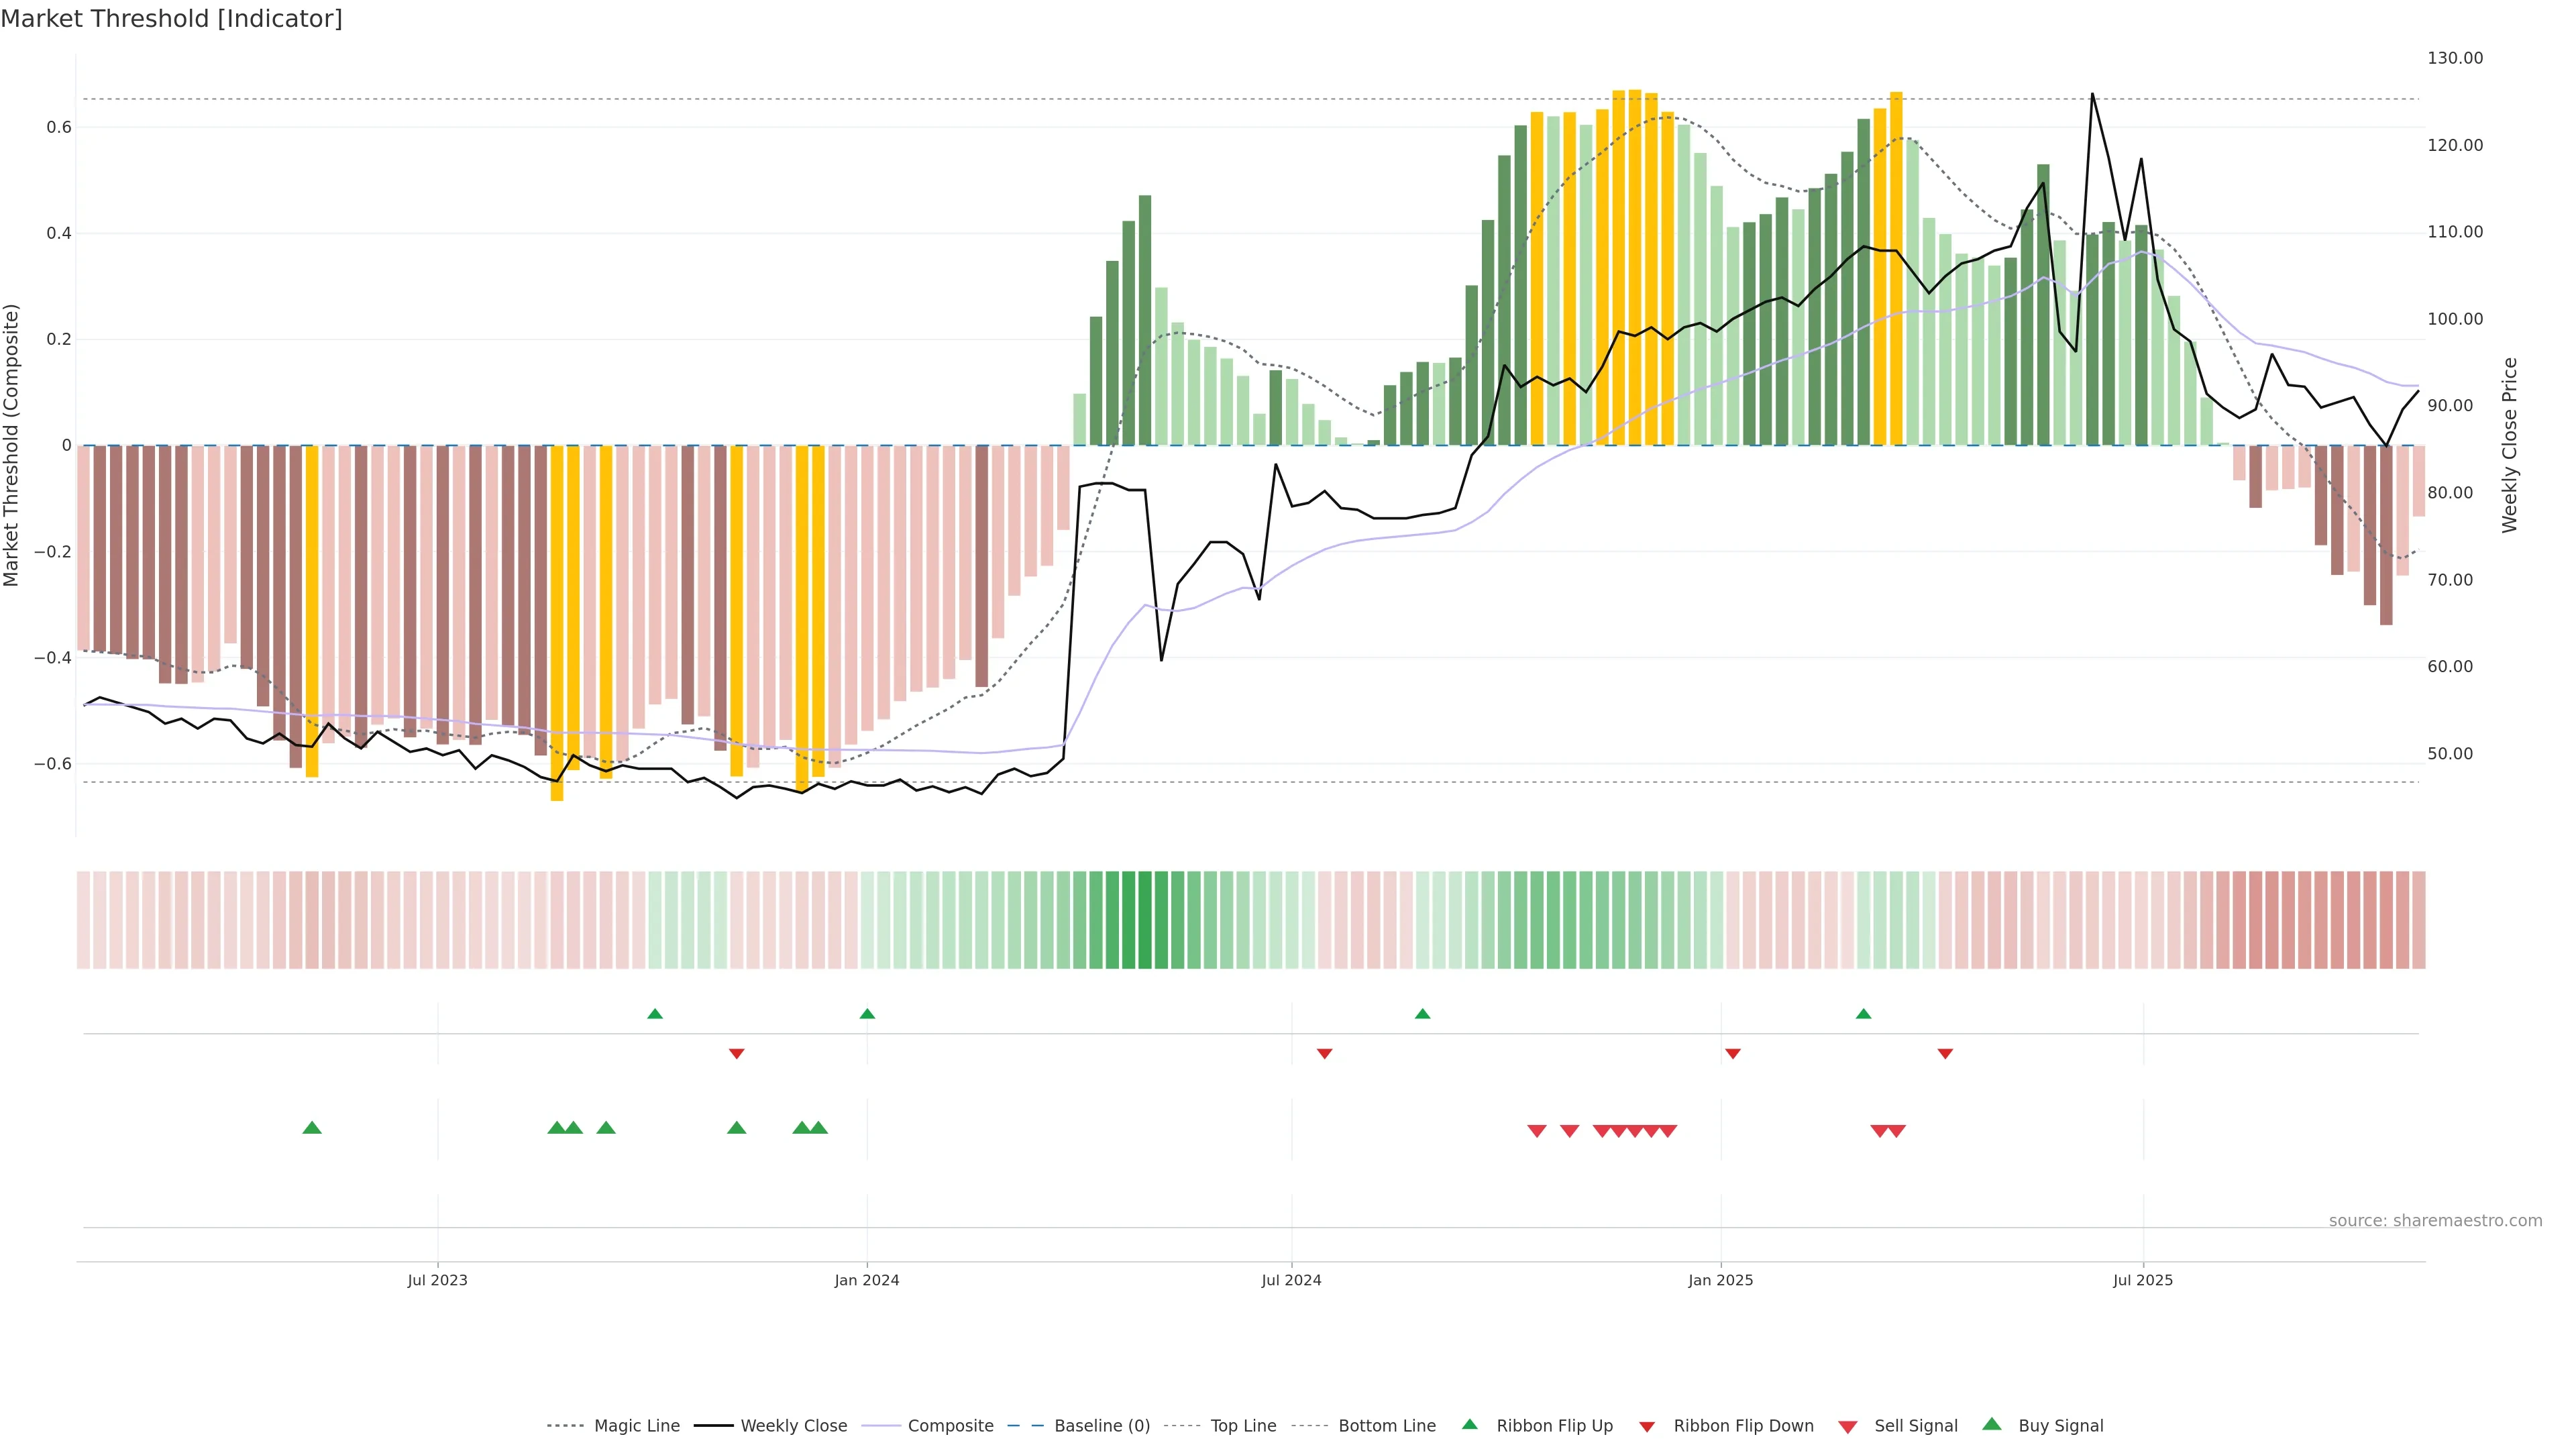Hide the Bottom Line legend entry
Screen dimensions: 2576x1449
click(1386, 1426)
